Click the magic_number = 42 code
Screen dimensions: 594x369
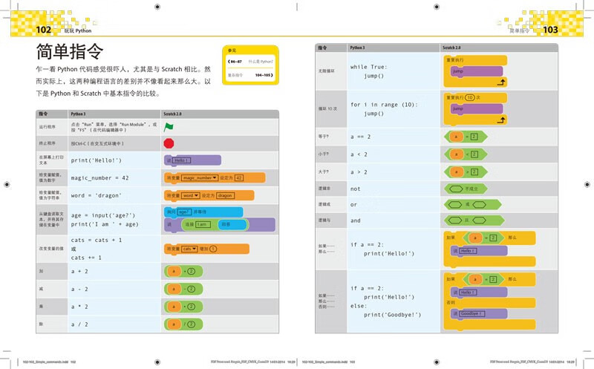point(99,178)
